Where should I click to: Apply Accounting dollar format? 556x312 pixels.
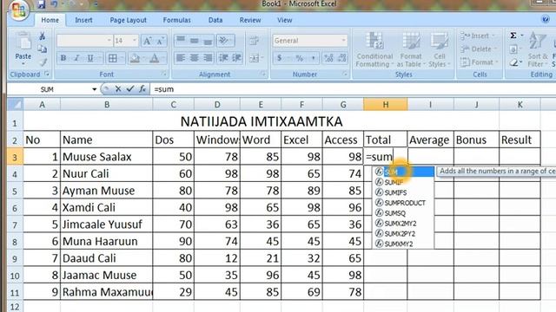pyautogui.click(x=280, y=58)
